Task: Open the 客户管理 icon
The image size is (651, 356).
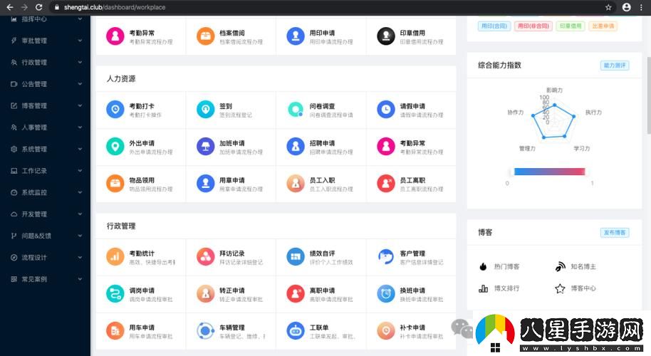Action: (x=386, y=257)
